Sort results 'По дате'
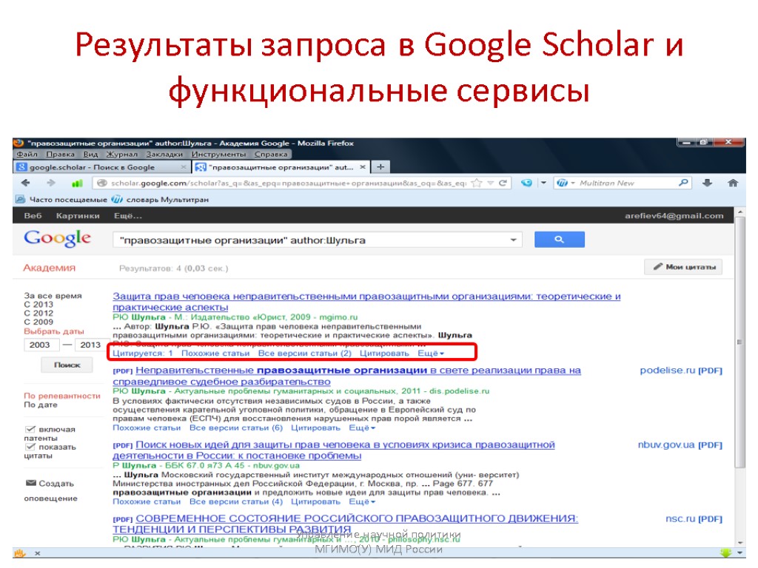 [41, 405]
